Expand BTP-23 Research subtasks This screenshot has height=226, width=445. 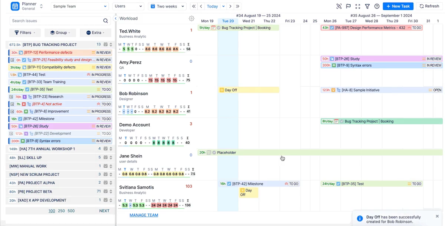11,97
